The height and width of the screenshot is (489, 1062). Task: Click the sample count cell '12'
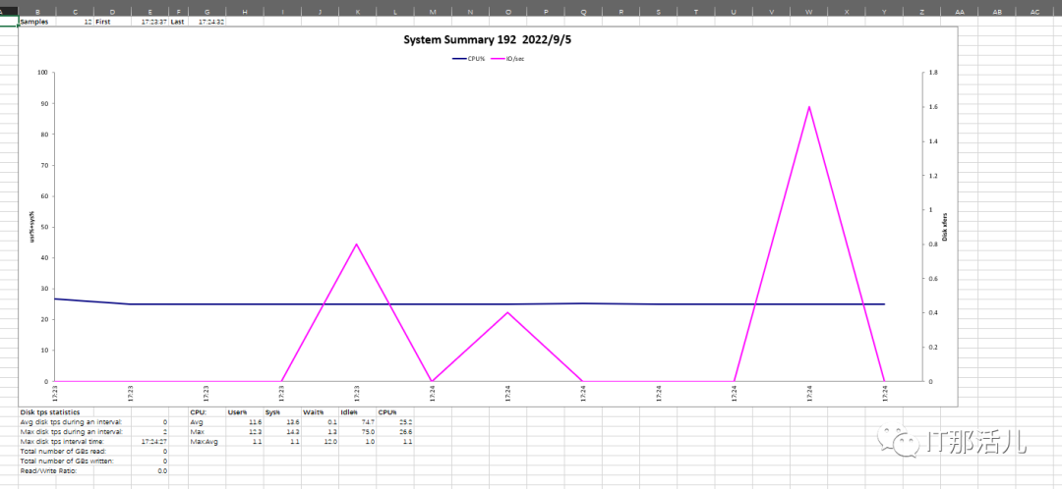[75, 22]
